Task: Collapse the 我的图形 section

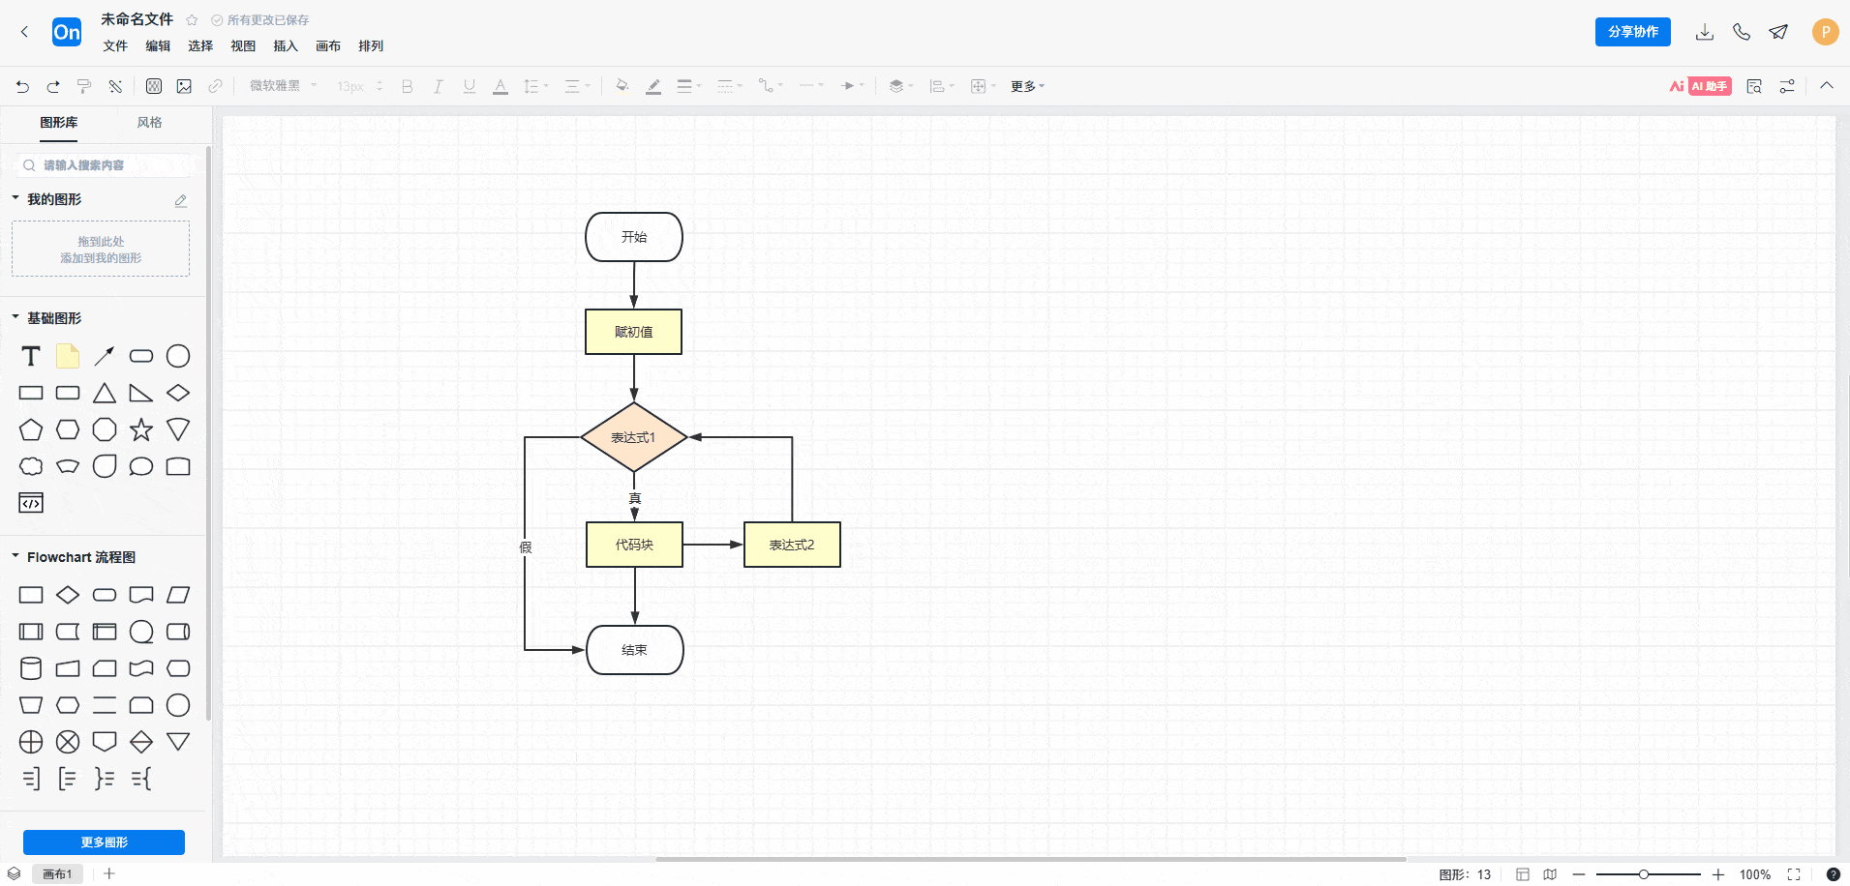Action: pos(15,198)
